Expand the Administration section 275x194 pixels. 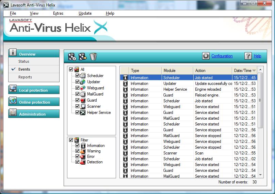tap(34, 114)
